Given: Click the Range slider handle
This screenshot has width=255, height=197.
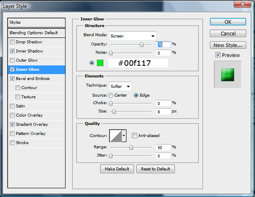Looking at the screenshot, I should pos(131,147).
